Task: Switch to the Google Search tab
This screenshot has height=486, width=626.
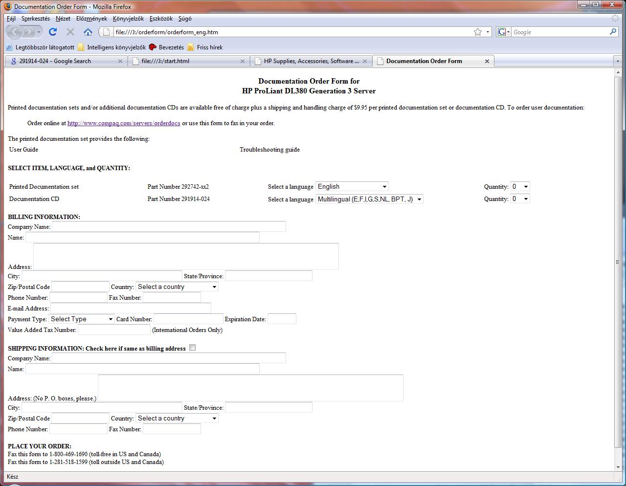Action: (64, 61)
